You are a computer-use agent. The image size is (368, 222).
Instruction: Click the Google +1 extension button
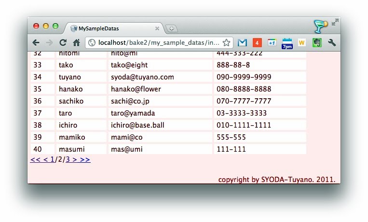pos(272,42)
